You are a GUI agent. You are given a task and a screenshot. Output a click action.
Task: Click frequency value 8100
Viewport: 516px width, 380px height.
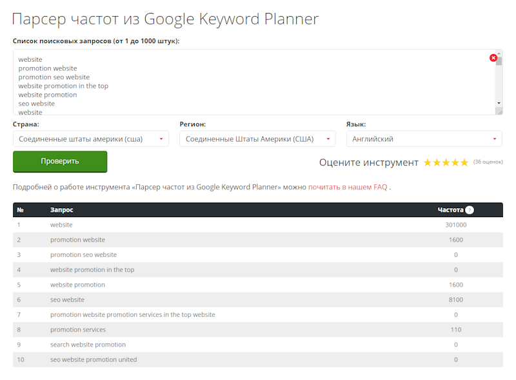click(x=456, y=299)
